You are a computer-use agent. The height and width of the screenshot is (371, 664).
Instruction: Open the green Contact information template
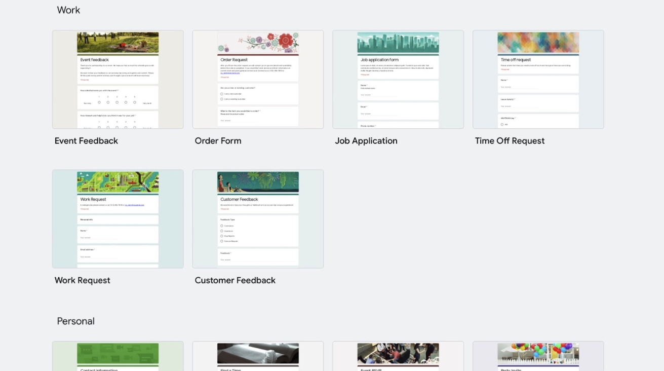[118, 356]
